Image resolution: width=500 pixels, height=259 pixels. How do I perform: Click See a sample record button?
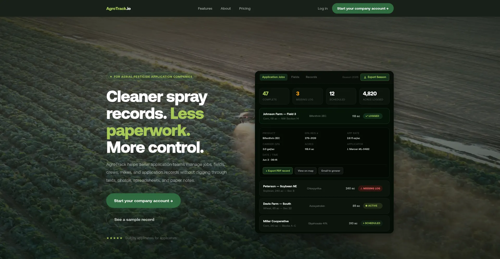point(134,220)
